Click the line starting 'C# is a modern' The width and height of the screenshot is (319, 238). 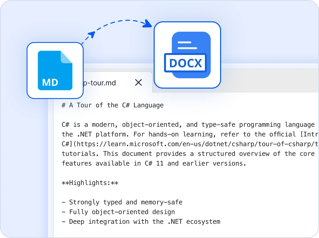[x=188, y=124]
